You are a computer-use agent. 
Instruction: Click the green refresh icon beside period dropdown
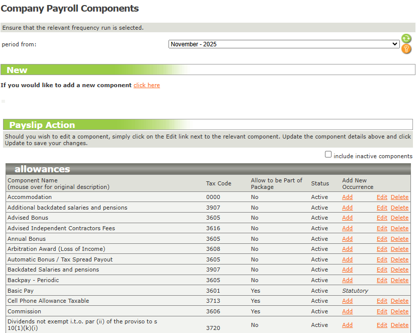(x=406, y=39)
